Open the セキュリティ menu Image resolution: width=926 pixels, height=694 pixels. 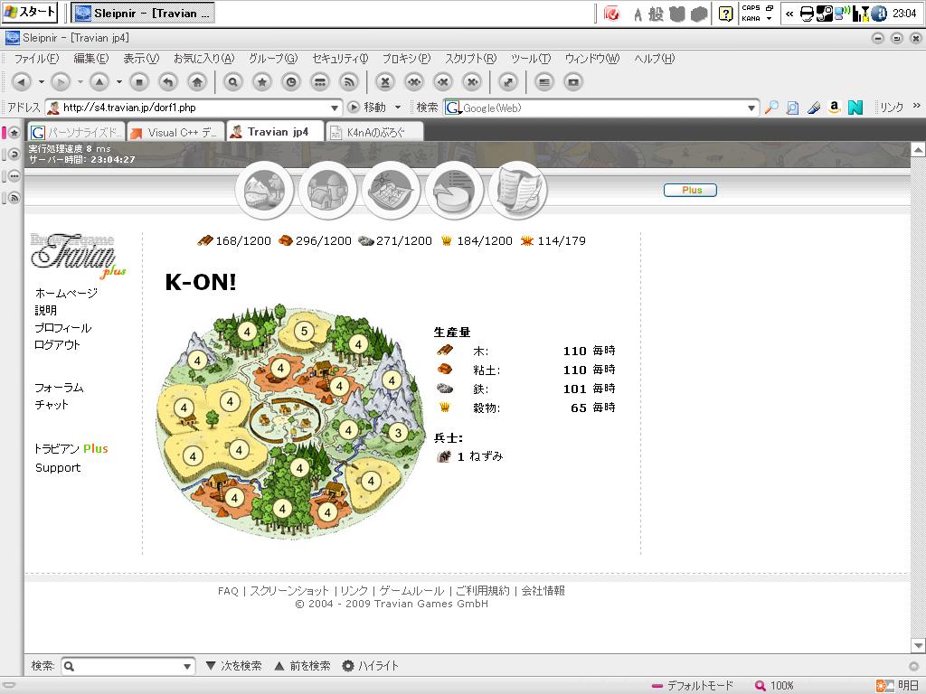tap(340, 59)
